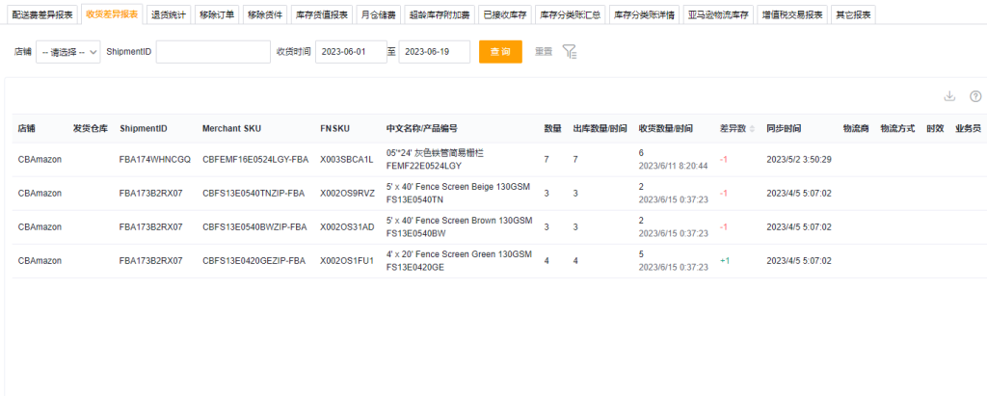
Task: Type in the ShipmentID input field
Action: tap(213, 52)
